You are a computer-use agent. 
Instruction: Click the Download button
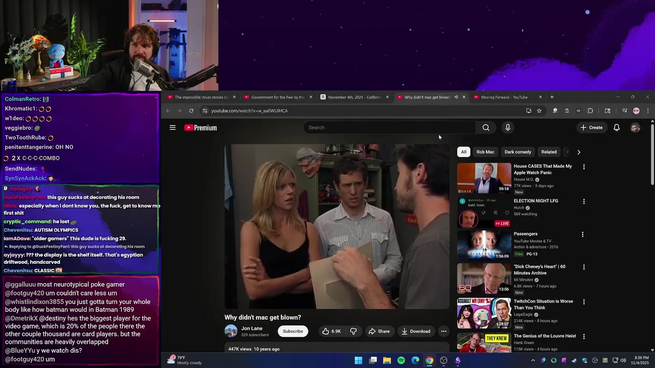pyautogui.click(x=416, y=331)
